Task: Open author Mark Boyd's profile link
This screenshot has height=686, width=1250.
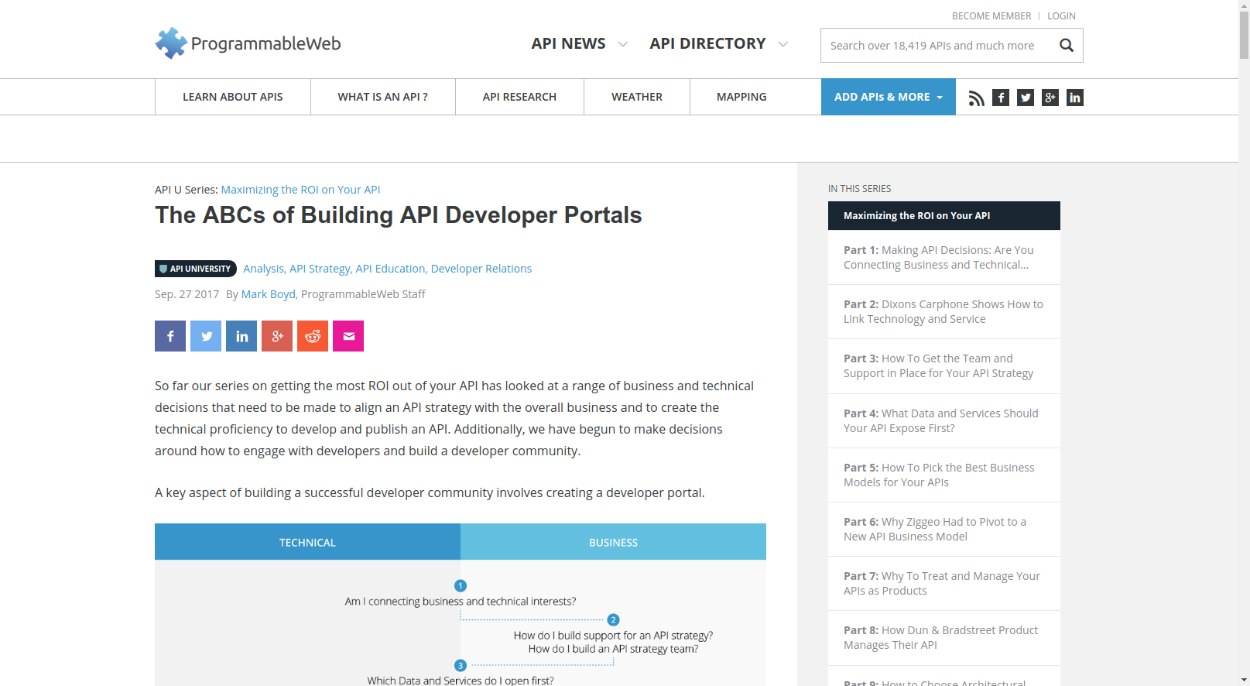Action: click(x=269, y=294)
